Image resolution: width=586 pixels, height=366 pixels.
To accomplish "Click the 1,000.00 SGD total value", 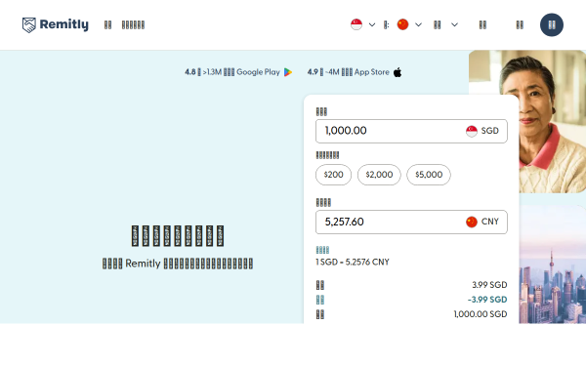I will coord(481,314).
